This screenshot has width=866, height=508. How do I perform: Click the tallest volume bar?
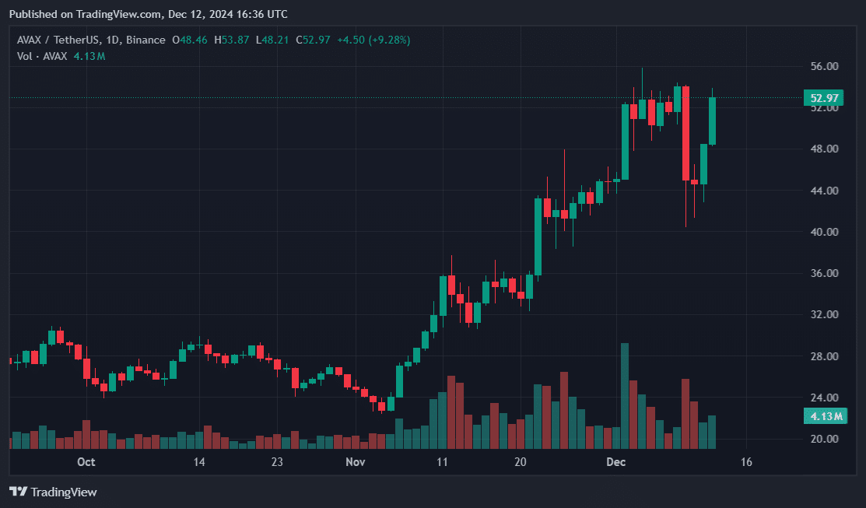point(625,395)
